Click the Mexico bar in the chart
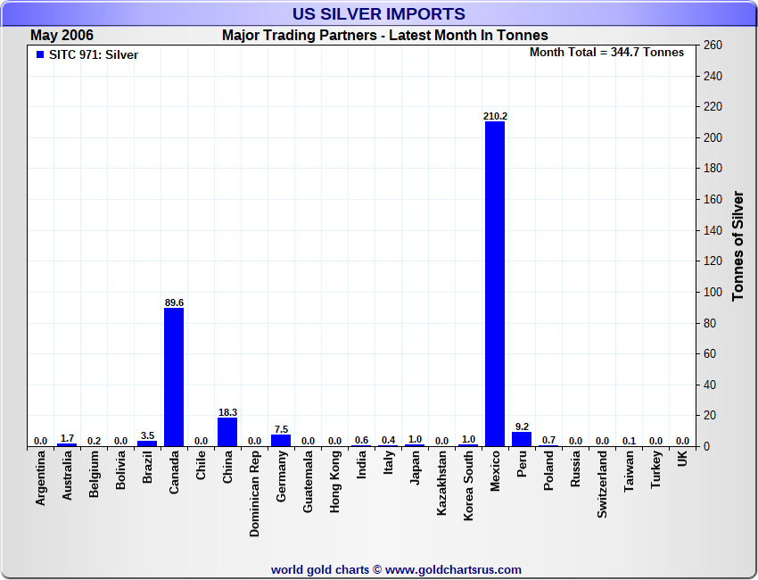This screenshot has width=758, height=580. [495, 283]
